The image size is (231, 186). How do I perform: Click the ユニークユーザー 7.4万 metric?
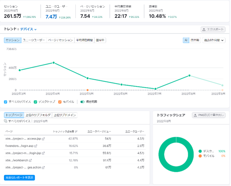click(51, 17)
